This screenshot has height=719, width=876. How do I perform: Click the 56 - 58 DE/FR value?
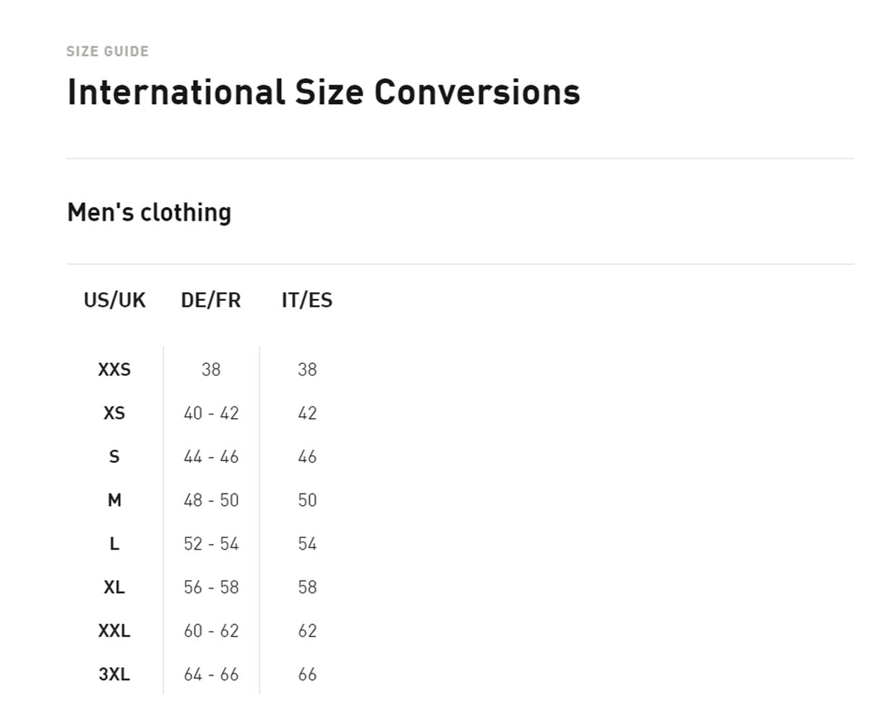pyautogui.click(x=211, y=587)
